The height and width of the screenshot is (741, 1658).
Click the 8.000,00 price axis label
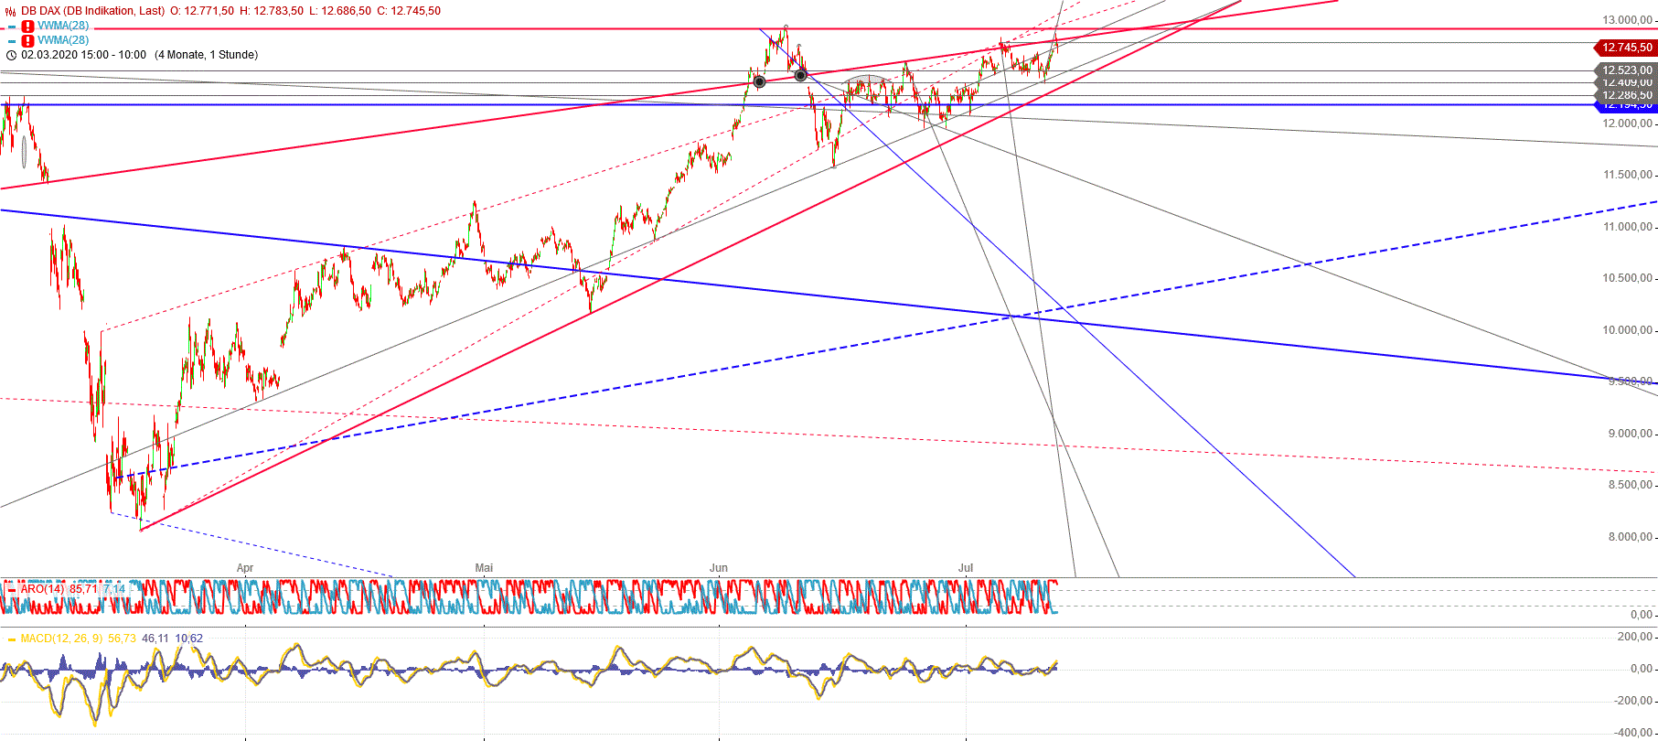pos(1630,537)
